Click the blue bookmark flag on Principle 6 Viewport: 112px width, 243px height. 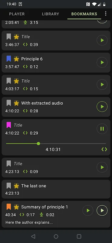9,59
